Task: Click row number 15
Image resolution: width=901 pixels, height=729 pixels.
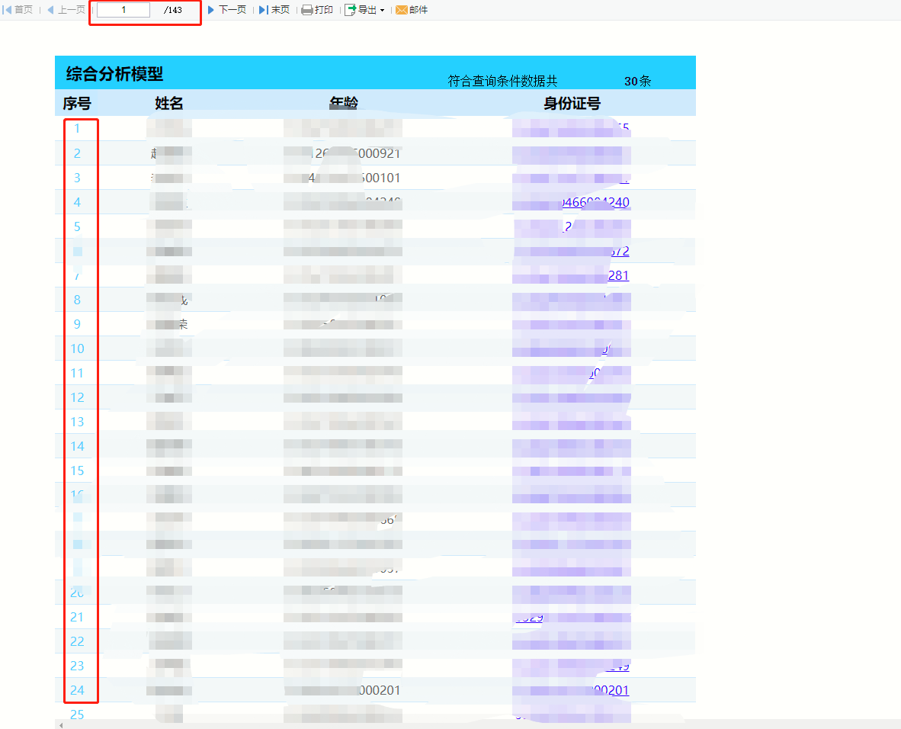Action: (77, 470)
